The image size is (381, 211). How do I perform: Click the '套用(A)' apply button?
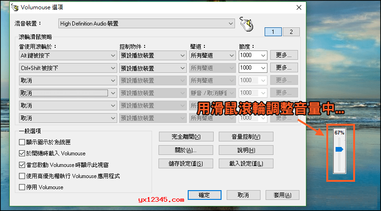282,195
